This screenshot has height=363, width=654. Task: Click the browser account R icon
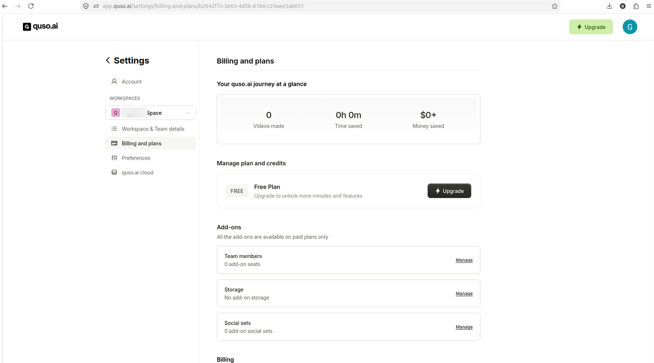(x=623, y=6)
